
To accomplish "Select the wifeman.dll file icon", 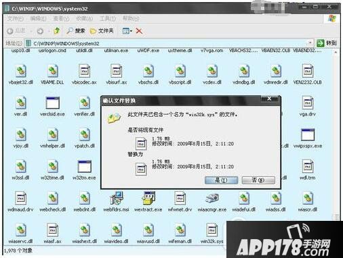I will (180, 230).
